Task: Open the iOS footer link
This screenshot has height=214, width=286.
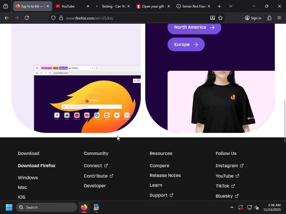Action: pos(22,197)
